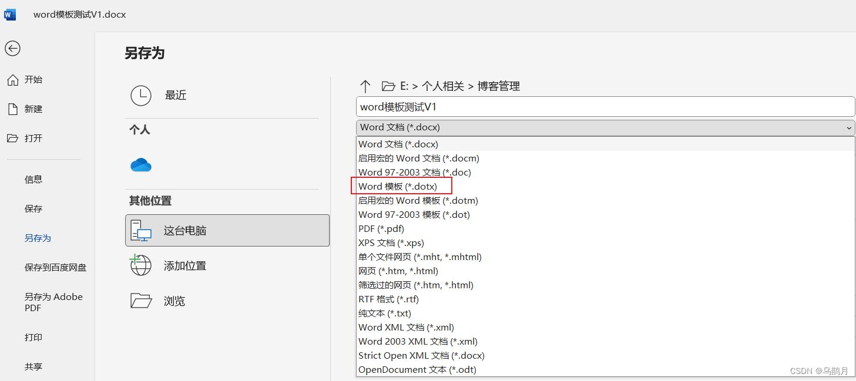Click the computer icon for 这台电脑
Screen dimensions: 856x381
(x=140, y=231)
